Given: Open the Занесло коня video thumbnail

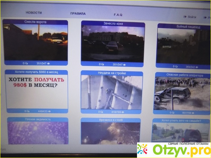Looking at the screenshot, I should pos(113,44).
